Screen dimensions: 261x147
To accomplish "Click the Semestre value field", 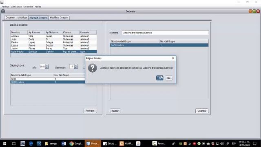I will click(x=72, y=67).
